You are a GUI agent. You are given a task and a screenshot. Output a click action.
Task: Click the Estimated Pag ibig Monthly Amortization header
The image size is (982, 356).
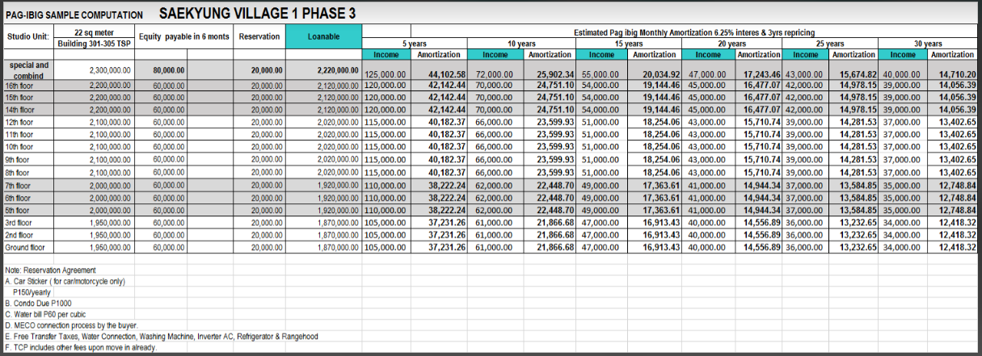click(x=669, y=32)
